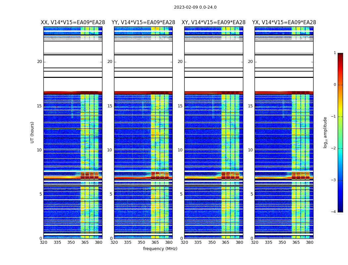Viewport: 348px width, 265px height.
Task: Click the 5 hour tick of YX panel
Action: click(x=252, y=194)
